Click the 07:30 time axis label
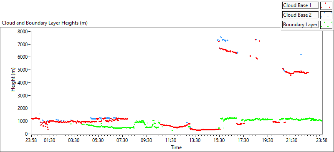 coord(123,140)
